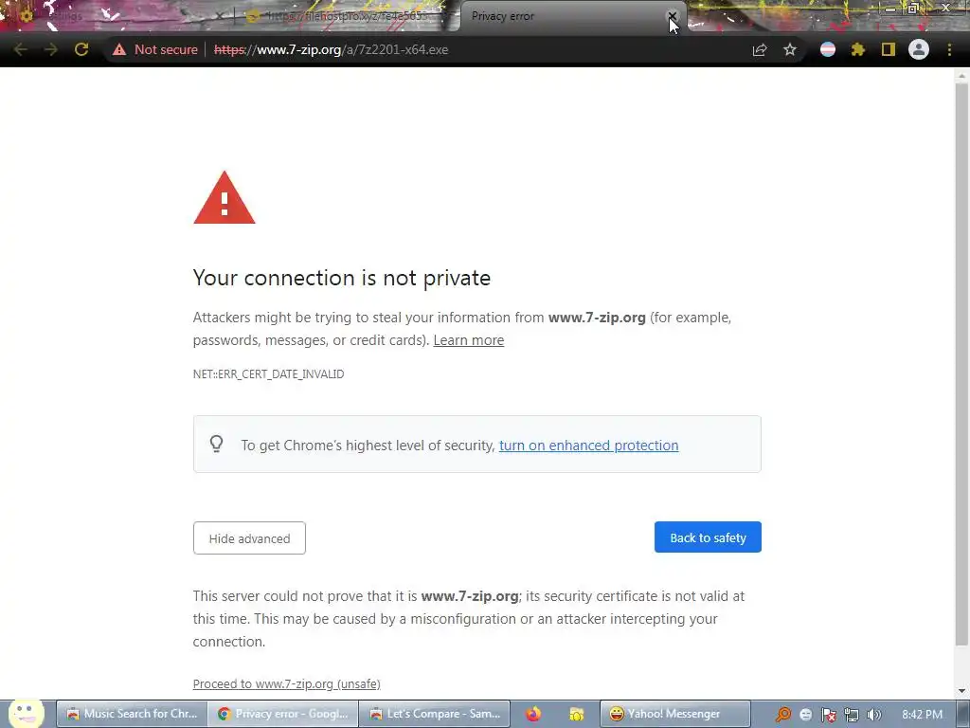This screenshot has width=970, height=728.
Task: Click the 8:42 PM clock
Action: [922, 715]
